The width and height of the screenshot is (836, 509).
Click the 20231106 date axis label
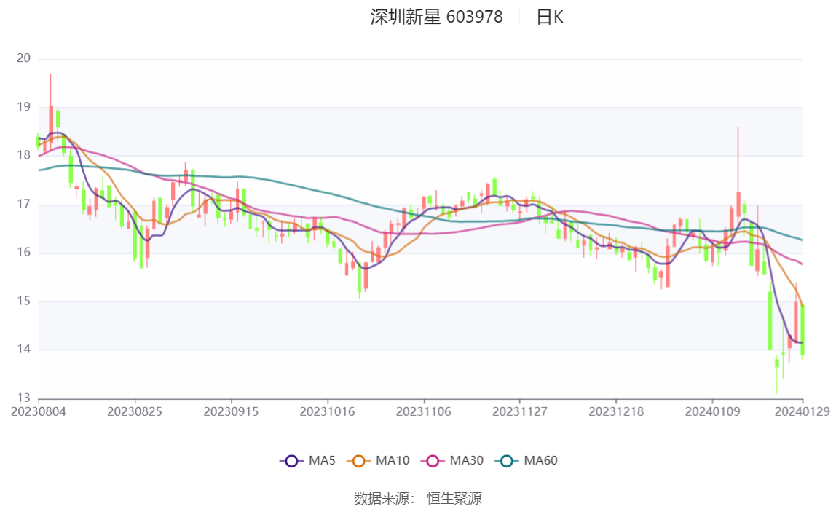pos(424,412)
